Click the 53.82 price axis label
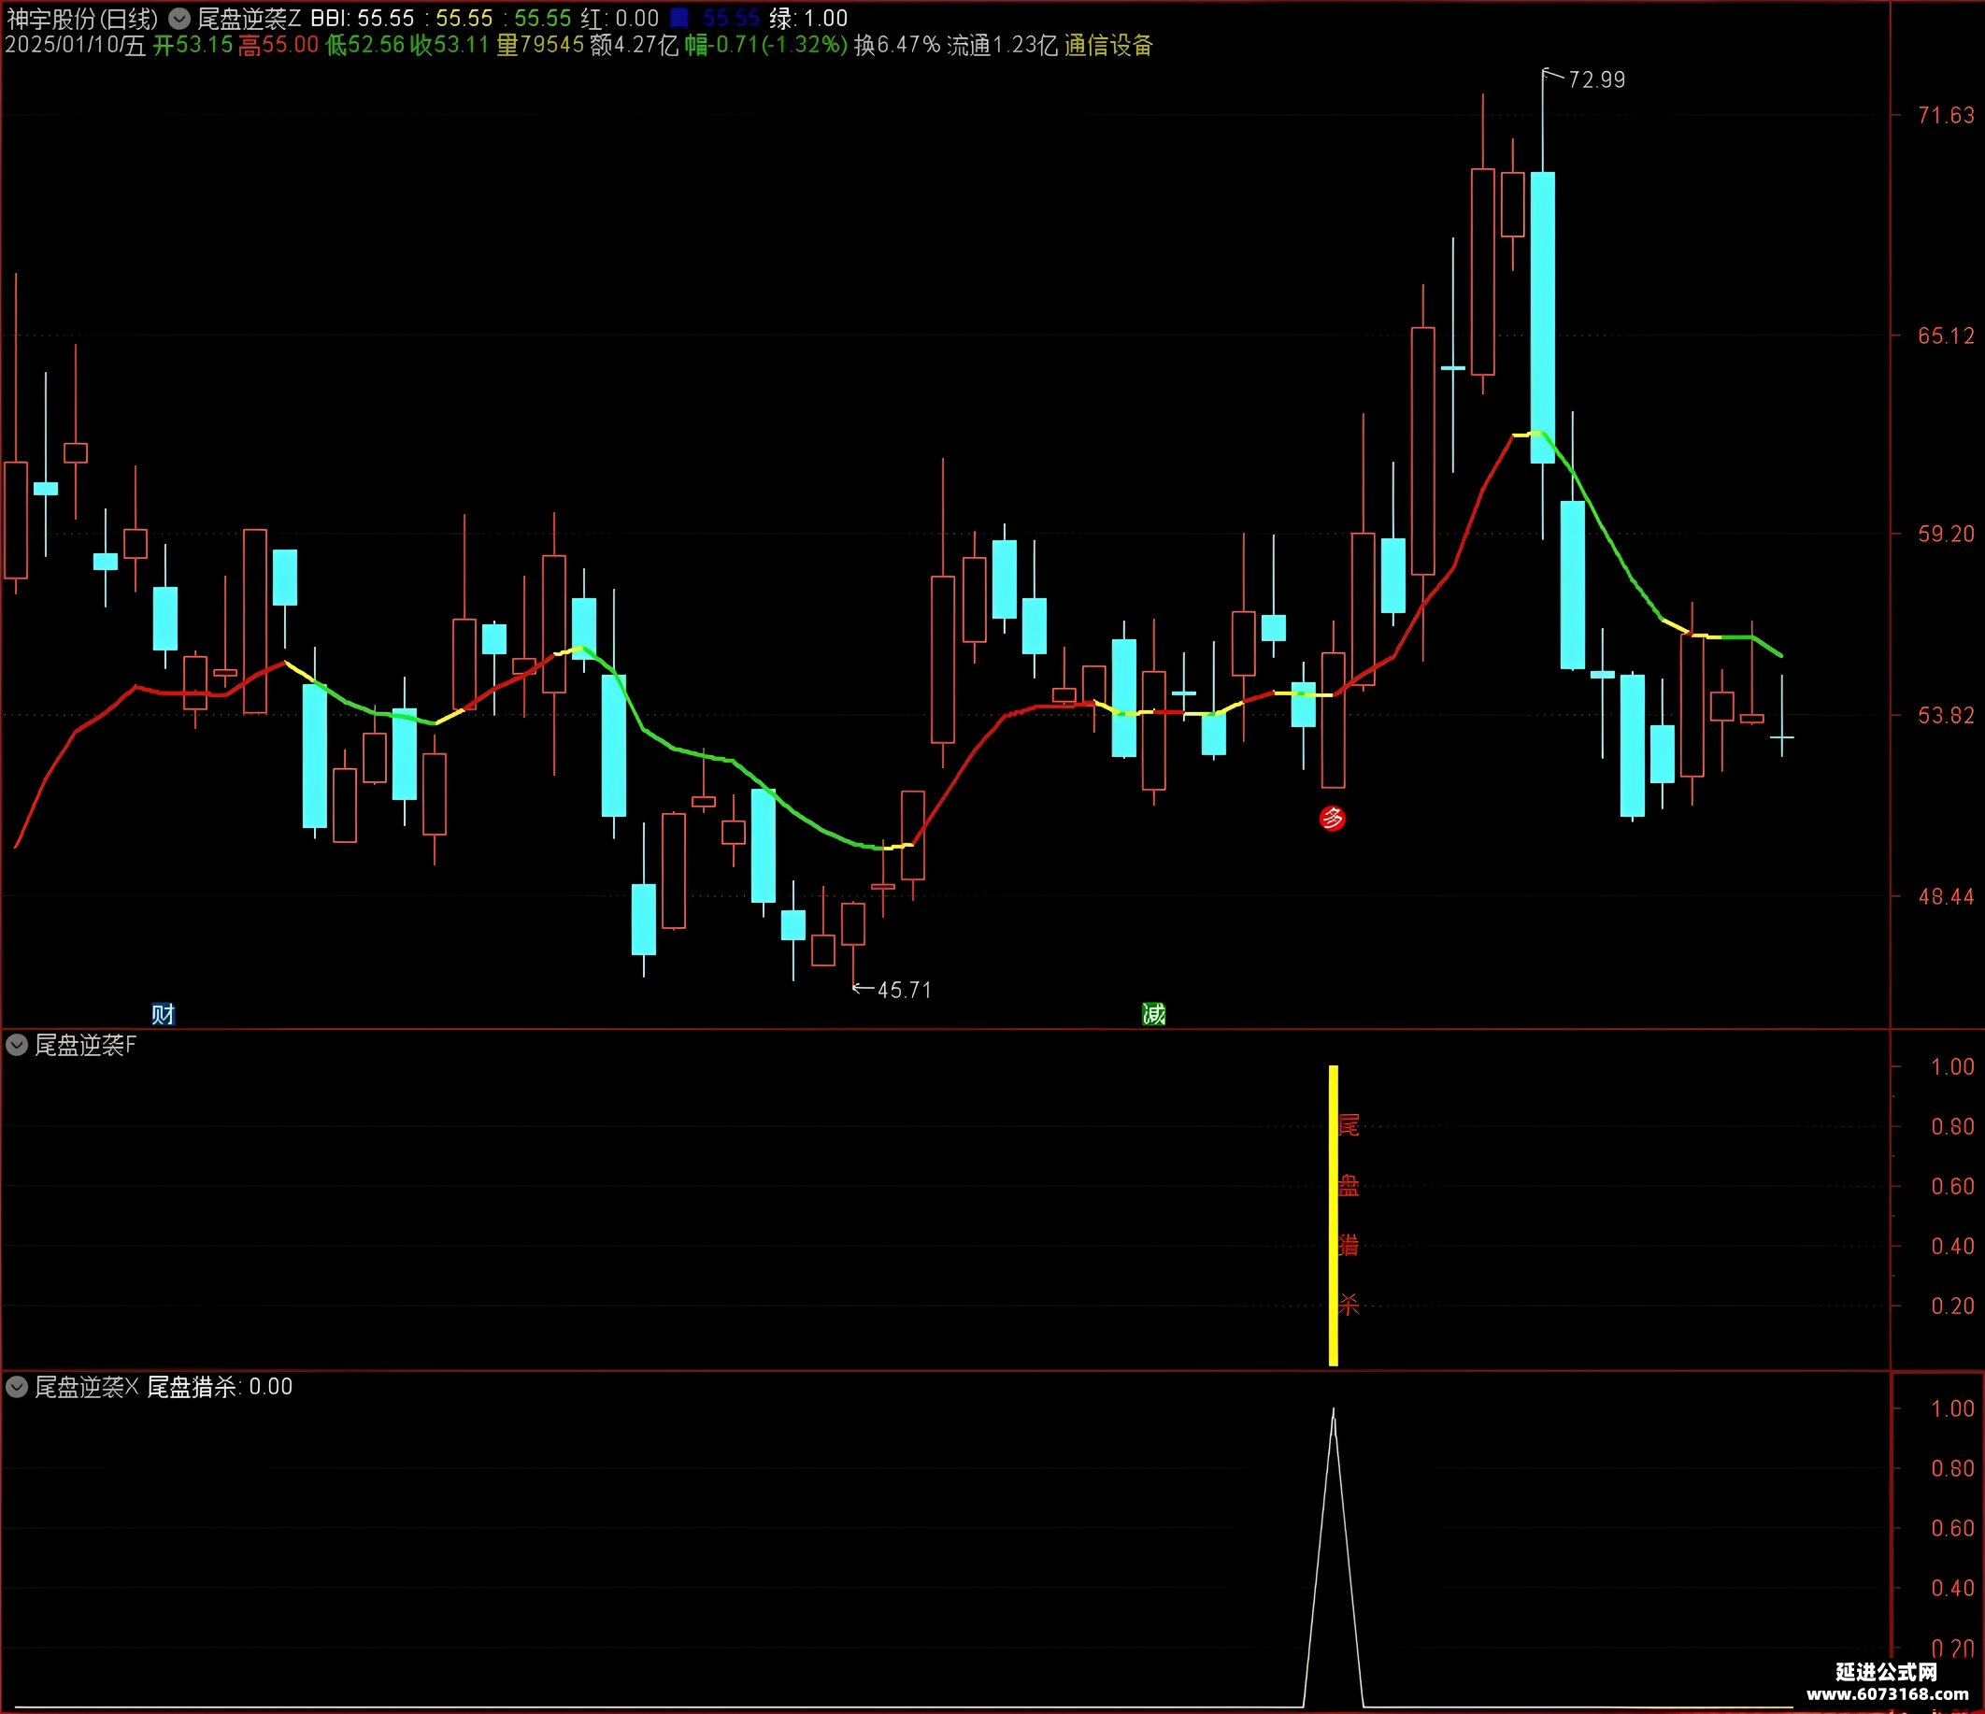Image resolution: width=1985 pixels, height=1714 pixels. point(1945,715)
